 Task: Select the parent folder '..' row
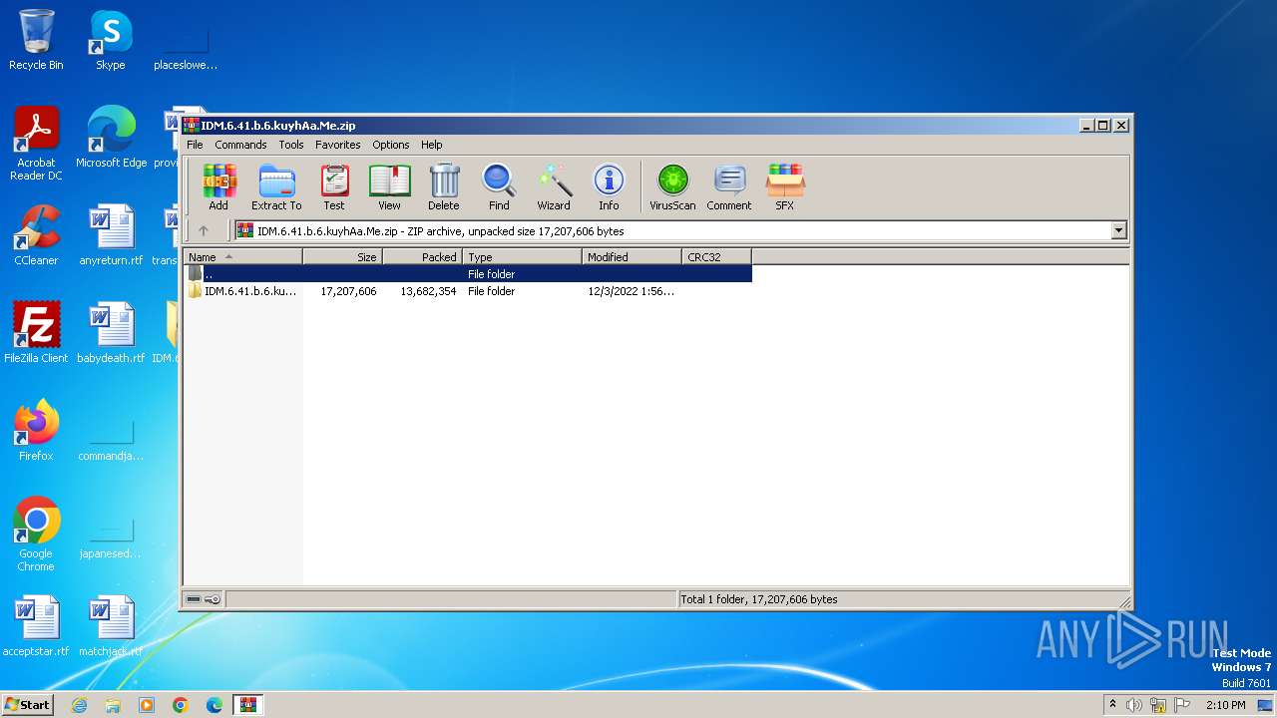(467, 273)
